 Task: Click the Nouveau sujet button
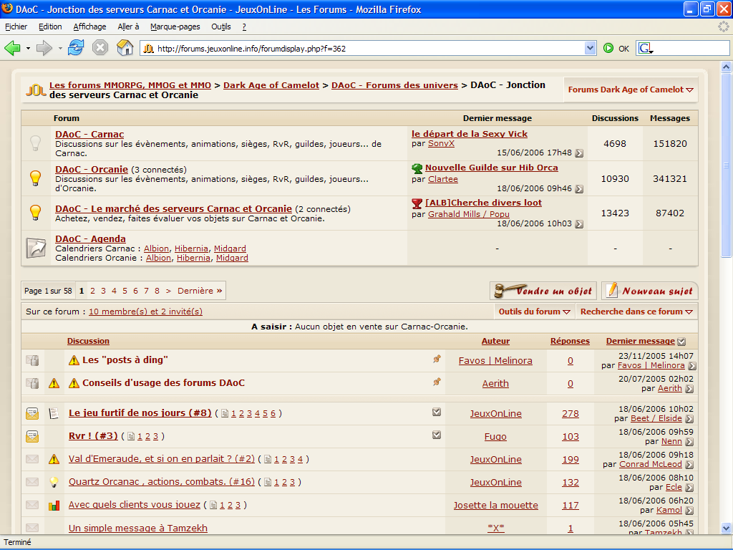(x=650, y=291)
